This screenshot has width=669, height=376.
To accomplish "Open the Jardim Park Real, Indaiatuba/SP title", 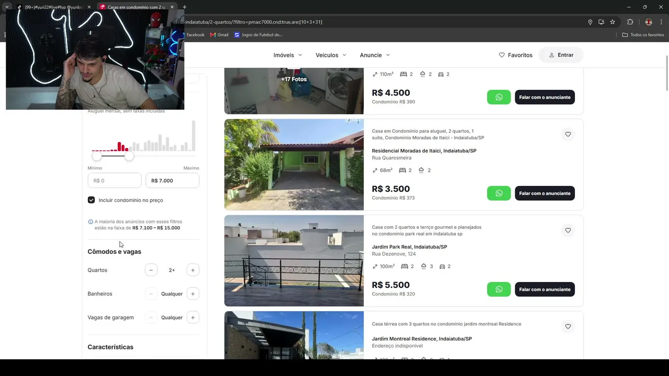I will pyautogui.click(x=409, y=247).
